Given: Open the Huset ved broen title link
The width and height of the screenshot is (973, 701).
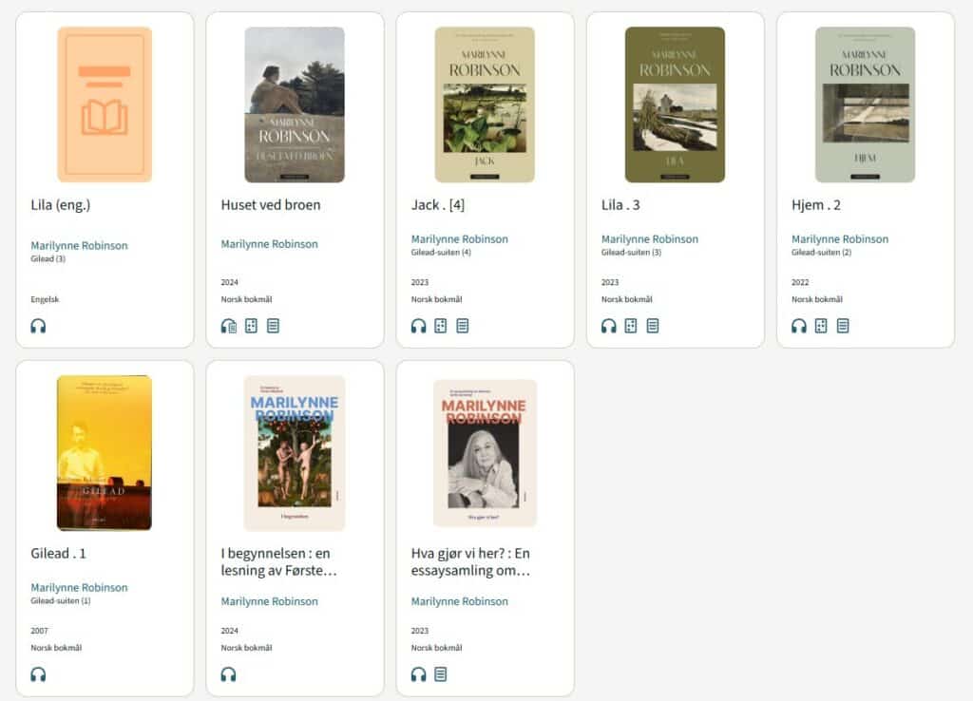Looking at the screenshot, I should pyautogui.click(x=271, y=204).
